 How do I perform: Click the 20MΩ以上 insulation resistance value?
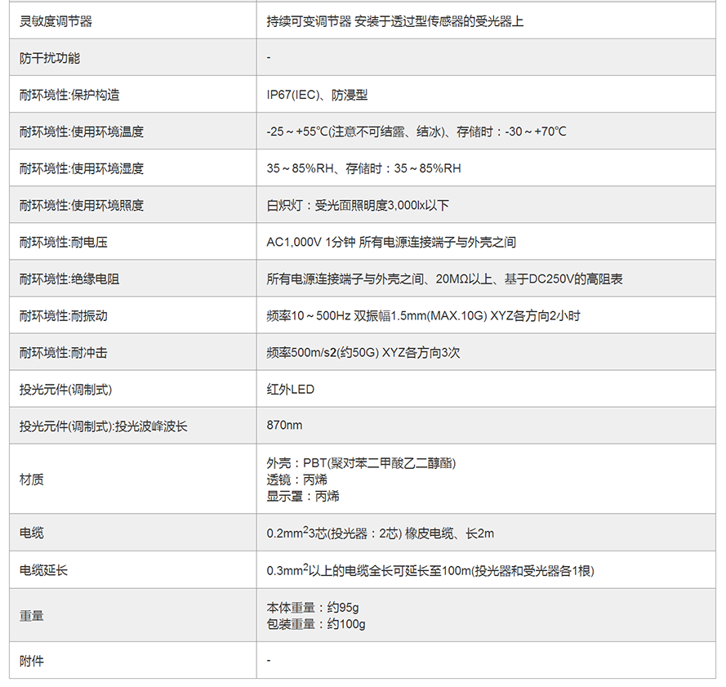[444, 279]
